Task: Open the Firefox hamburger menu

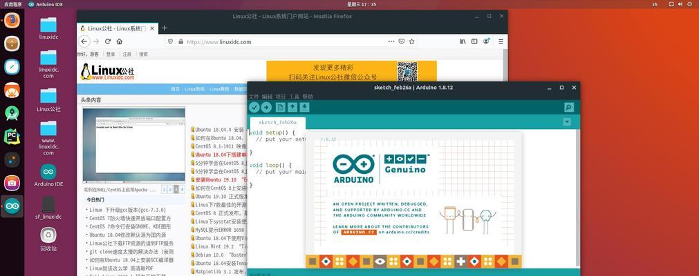Action: pos(501,41)
